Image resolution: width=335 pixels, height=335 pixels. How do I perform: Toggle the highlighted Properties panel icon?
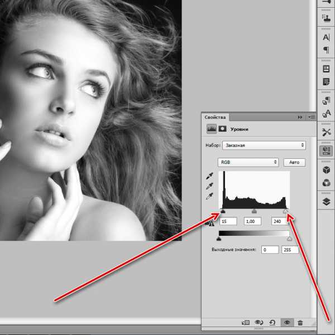point(326,151)
